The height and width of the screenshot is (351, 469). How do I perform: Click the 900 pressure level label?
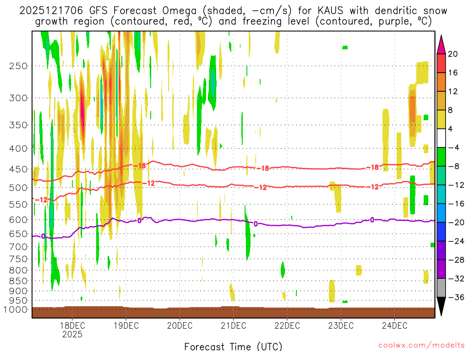coord(18,291)
